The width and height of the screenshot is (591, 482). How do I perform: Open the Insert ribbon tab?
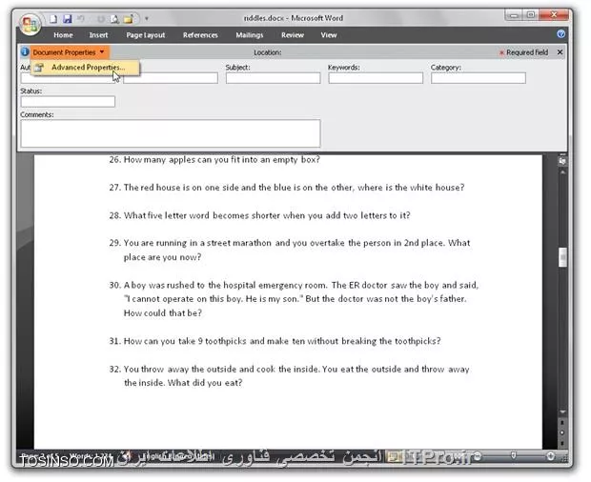click(x=98, y=35)
